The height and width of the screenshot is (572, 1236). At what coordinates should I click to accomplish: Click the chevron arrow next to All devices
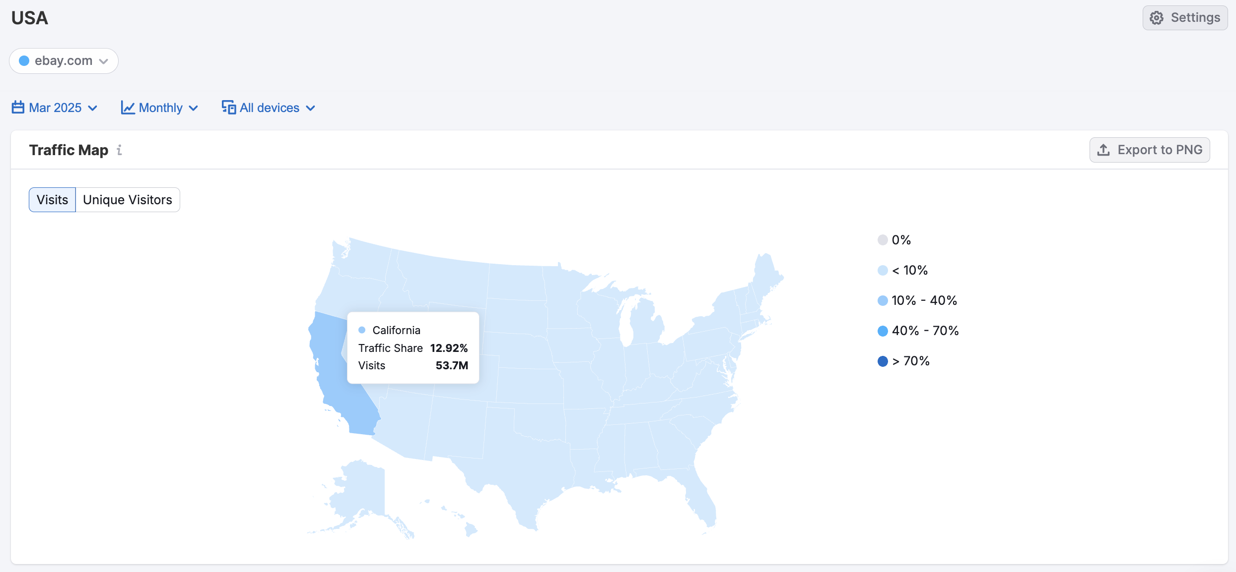(310, 108)
